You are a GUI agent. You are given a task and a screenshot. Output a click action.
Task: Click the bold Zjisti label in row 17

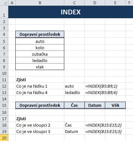(21, 119)
